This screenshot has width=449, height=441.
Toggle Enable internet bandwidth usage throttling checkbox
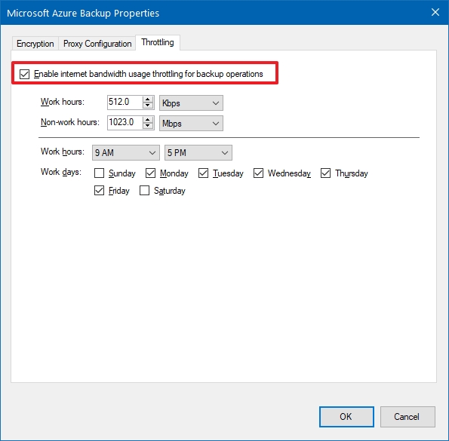(25, 74)
